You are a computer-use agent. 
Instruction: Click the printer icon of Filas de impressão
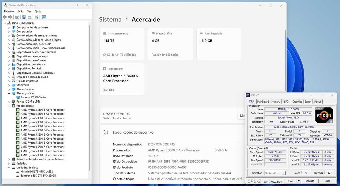point(14,81)
